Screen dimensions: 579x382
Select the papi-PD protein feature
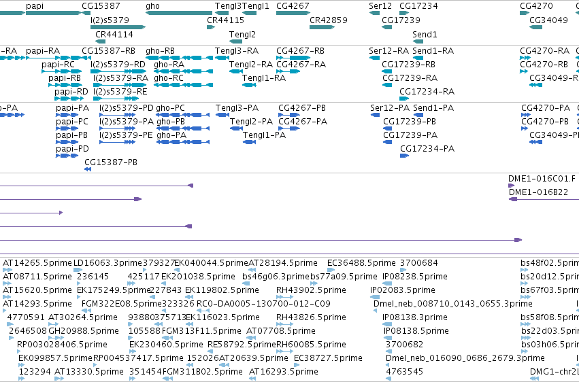tap(67, 156)
